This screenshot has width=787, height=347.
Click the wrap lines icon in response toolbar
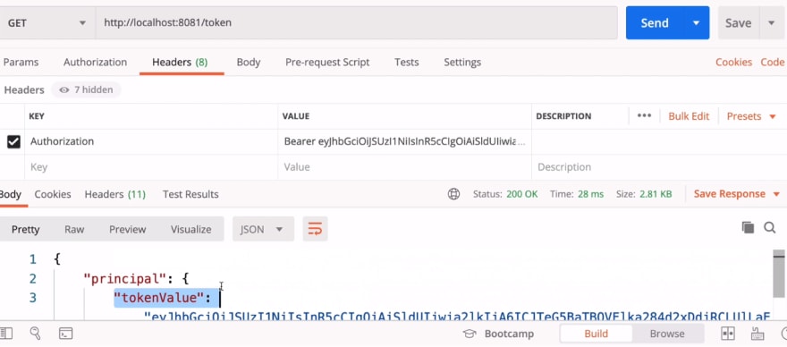tap(315, 229)
